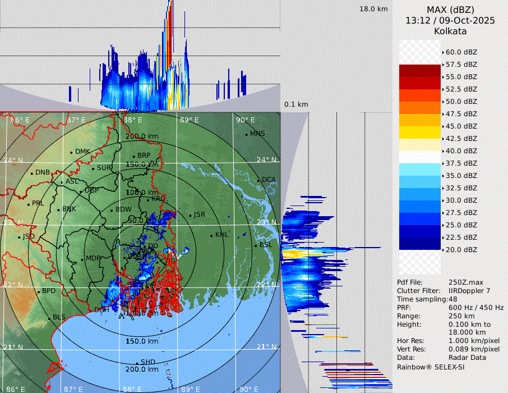Viewport: 508px width, 393px height.
Task: Click the MNS station marker
Action: click(246, 134)
